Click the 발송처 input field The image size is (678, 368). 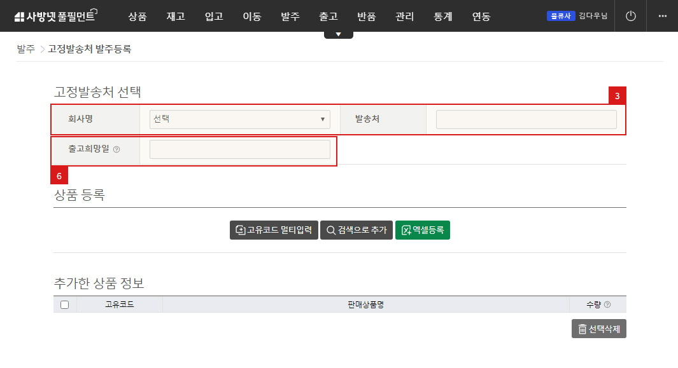[x=526, y=119]
